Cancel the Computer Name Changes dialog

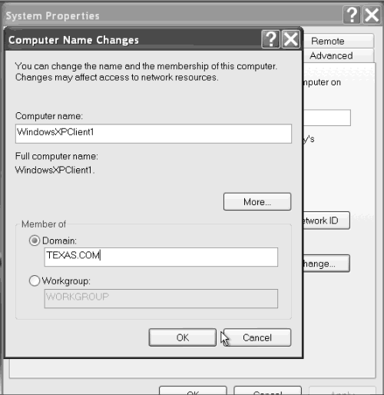coord(257,337)
